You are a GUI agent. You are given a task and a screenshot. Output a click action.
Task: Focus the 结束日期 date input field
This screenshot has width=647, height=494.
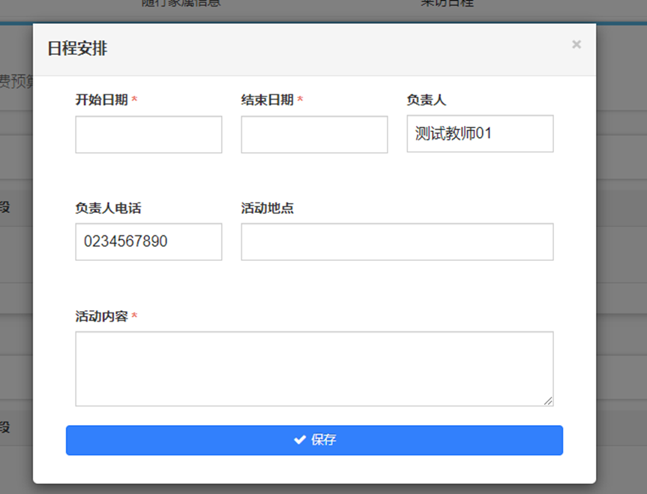(314, 135)
